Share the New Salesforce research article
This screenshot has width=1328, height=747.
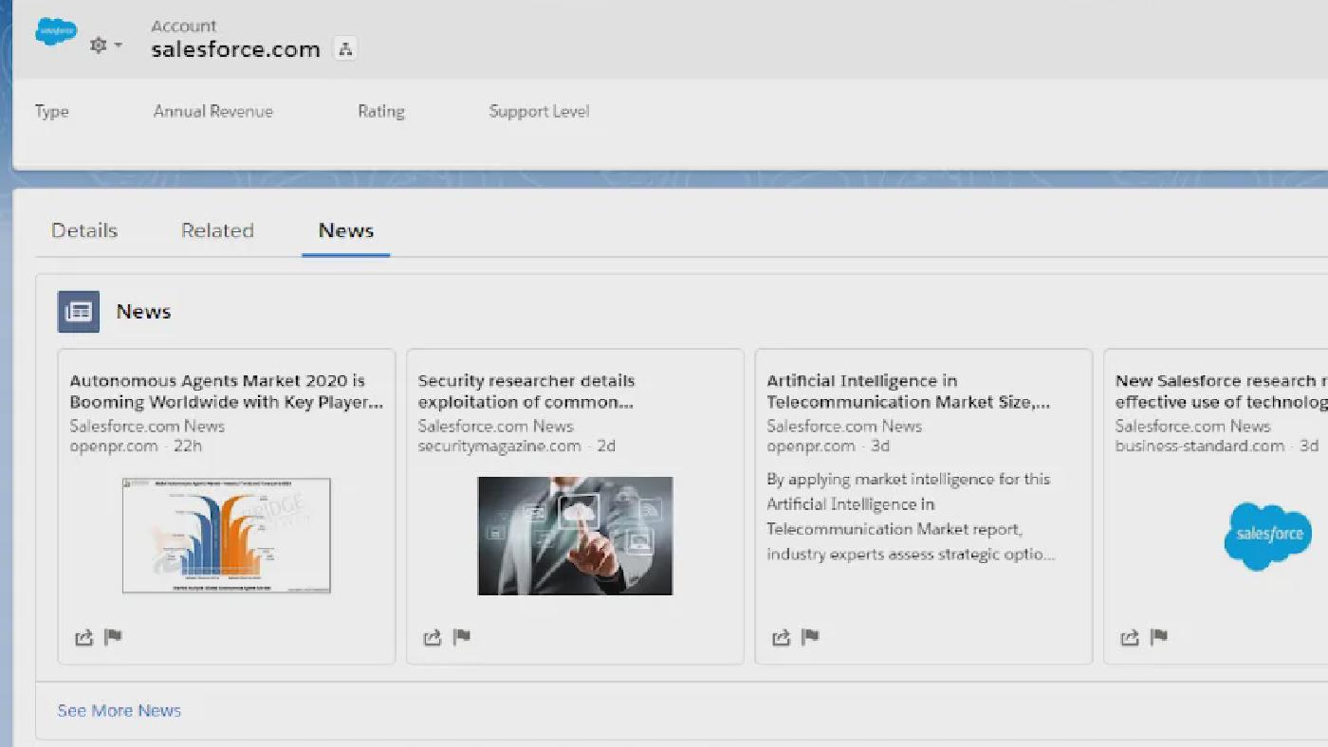[1130, 637]
